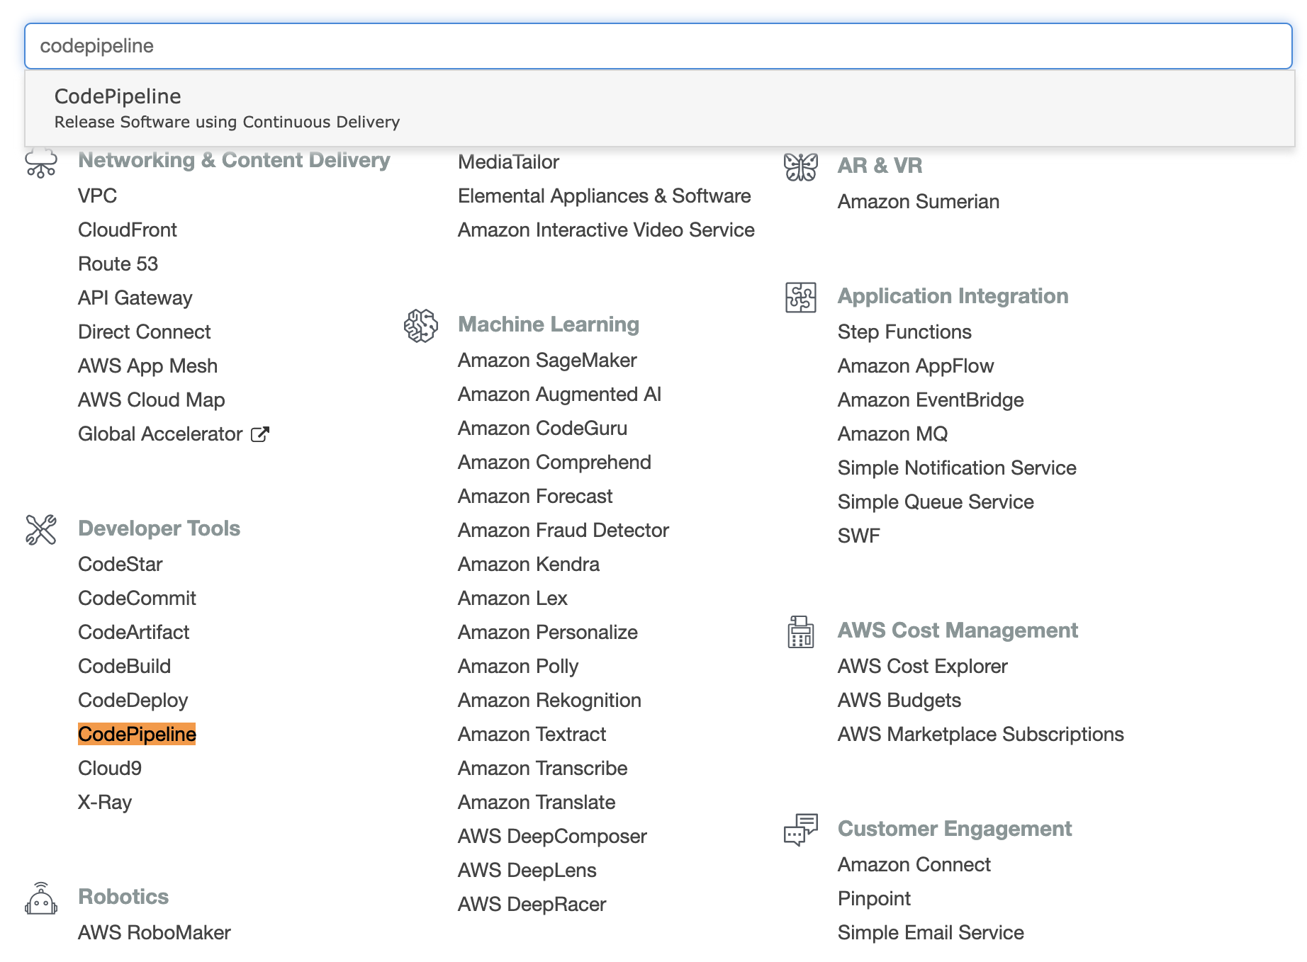1307x962 pixels.
Task: Open Step Functions
Action: pyautogui.click(x=904, y=332)
